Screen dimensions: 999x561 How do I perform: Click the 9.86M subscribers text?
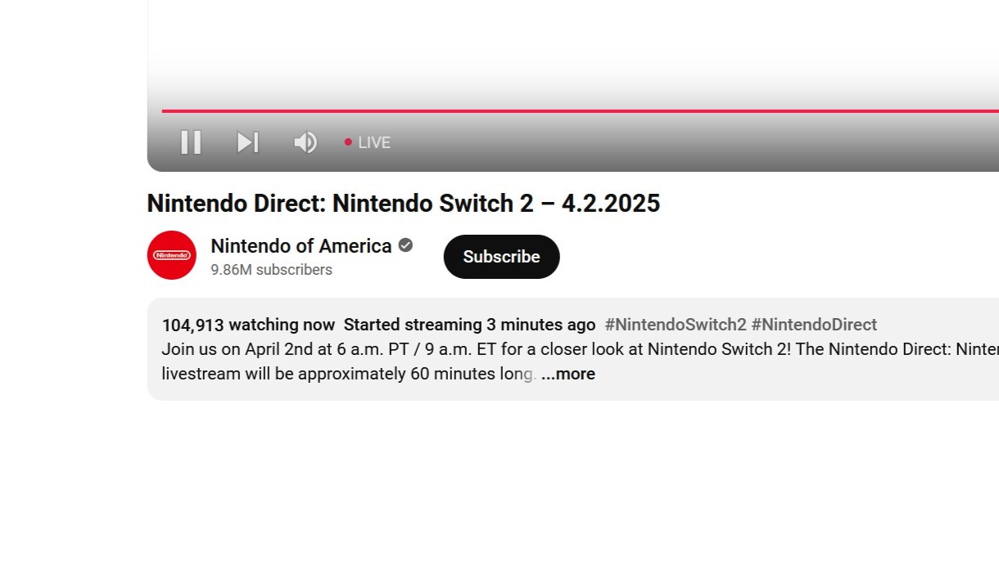271,270
